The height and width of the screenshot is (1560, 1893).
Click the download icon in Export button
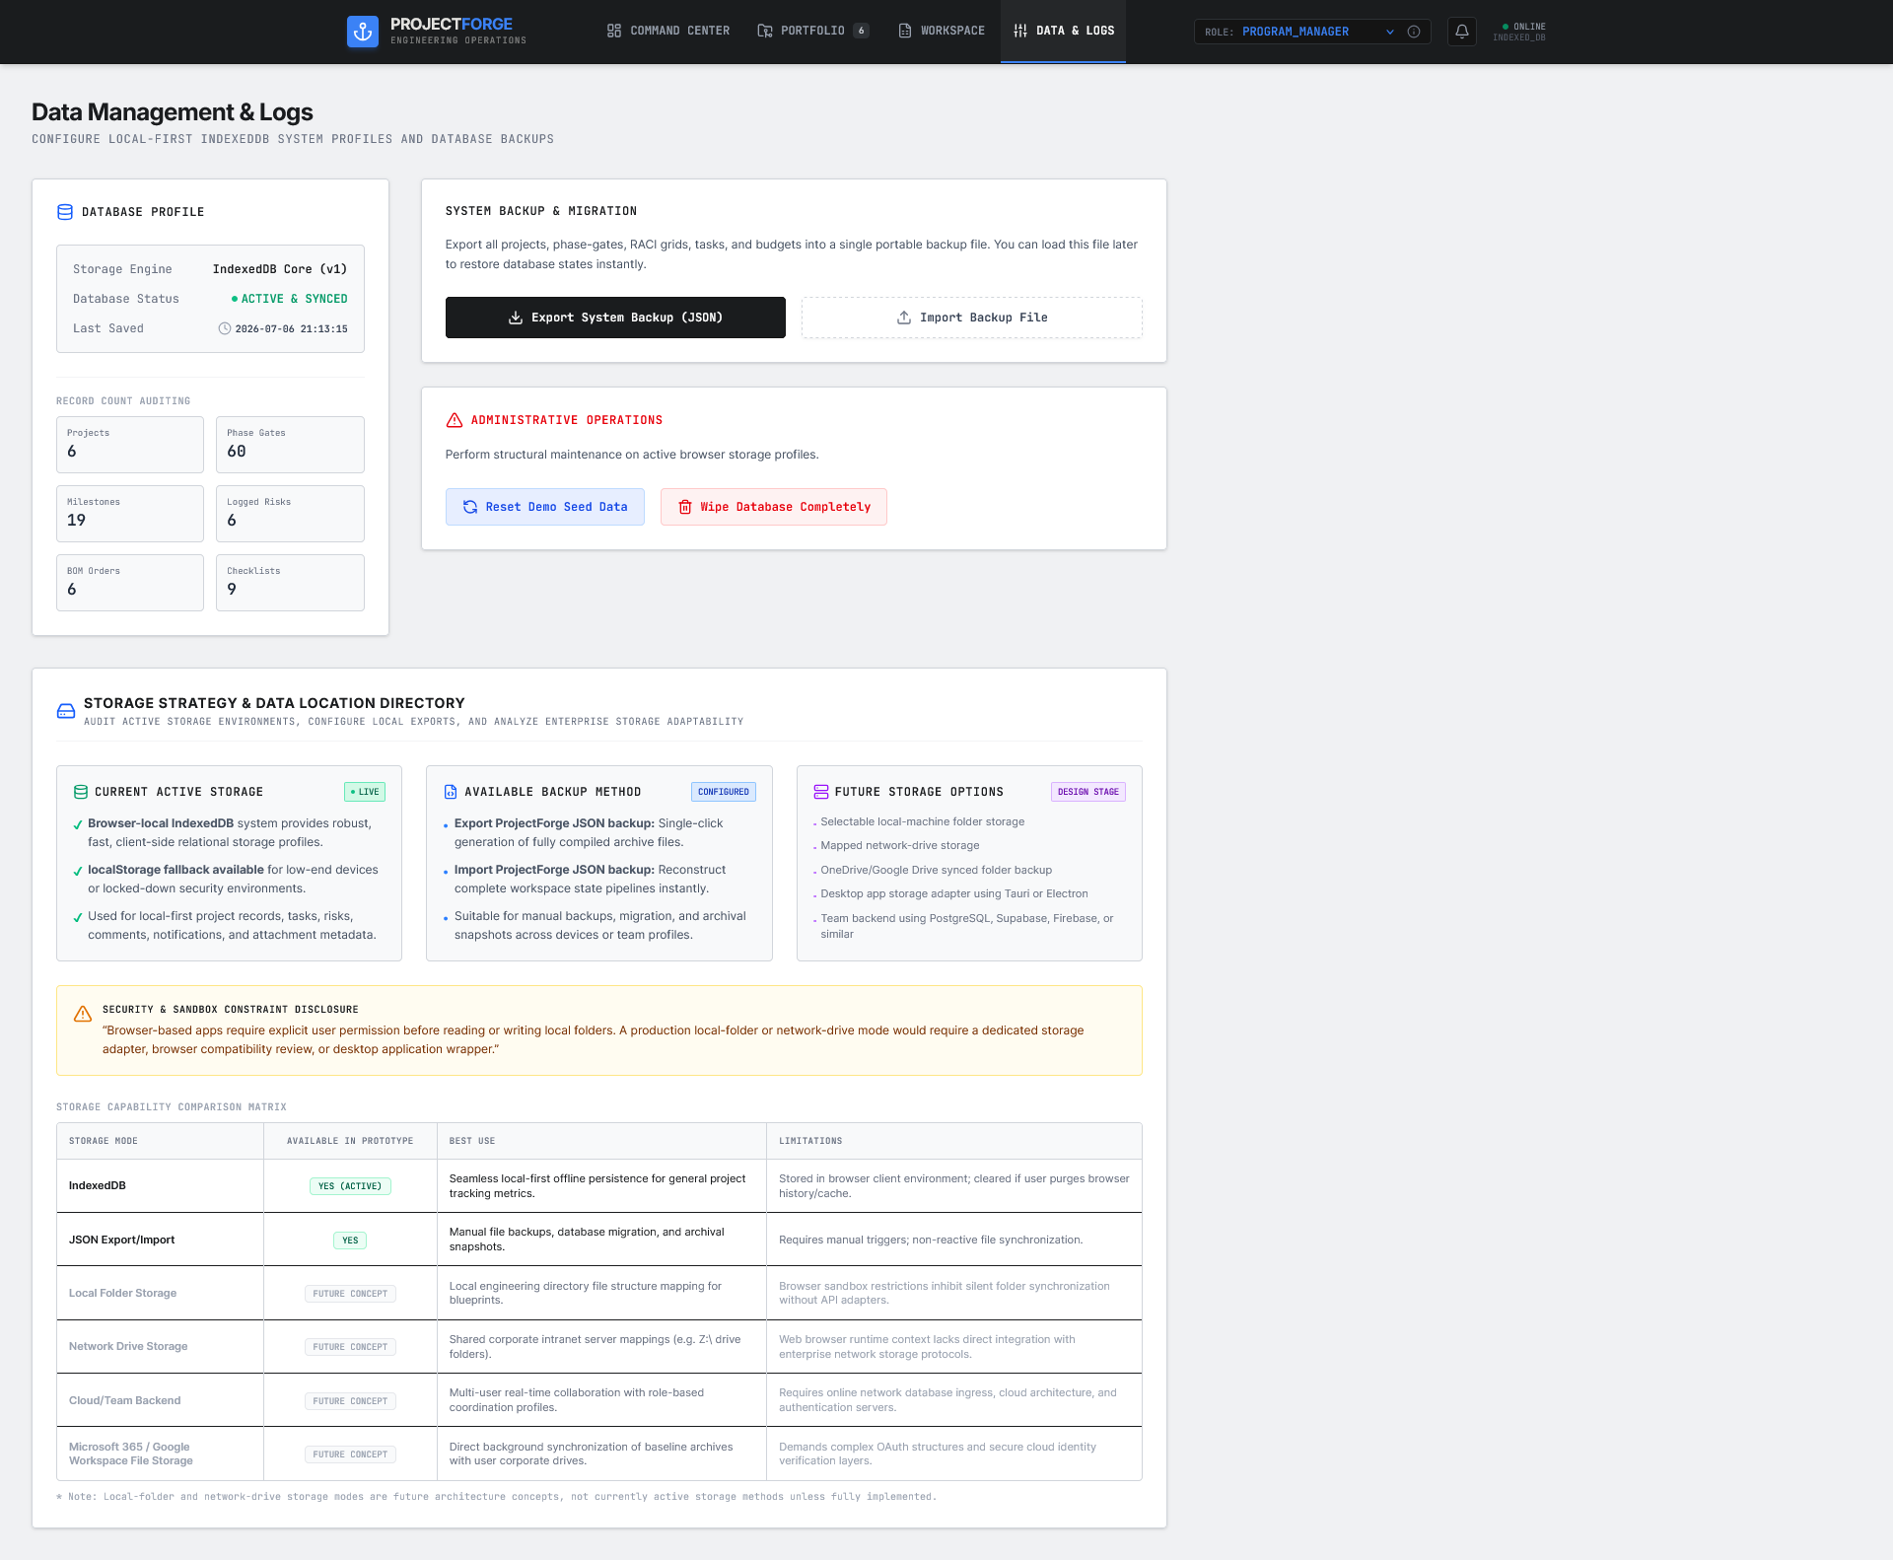[x=515, y=318]
